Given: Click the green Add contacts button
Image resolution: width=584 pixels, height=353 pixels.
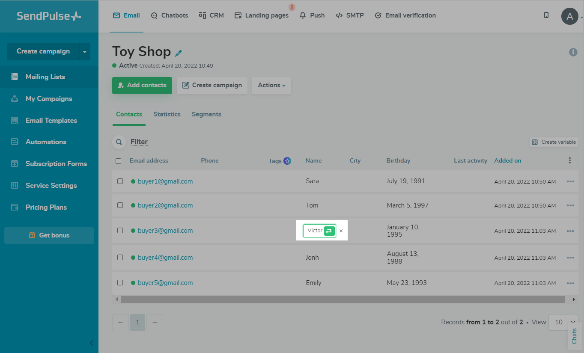Looking at the screenshot, I should 142,85.
